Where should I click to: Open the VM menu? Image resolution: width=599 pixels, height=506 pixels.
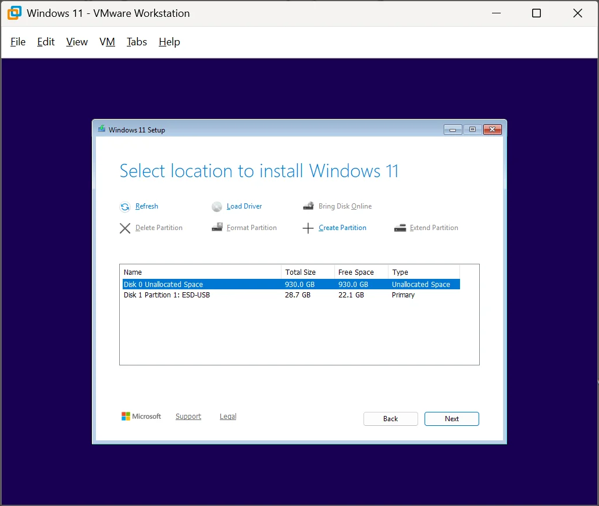[107, 42]
